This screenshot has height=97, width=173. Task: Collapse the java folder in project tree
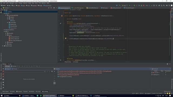(4, 13)
